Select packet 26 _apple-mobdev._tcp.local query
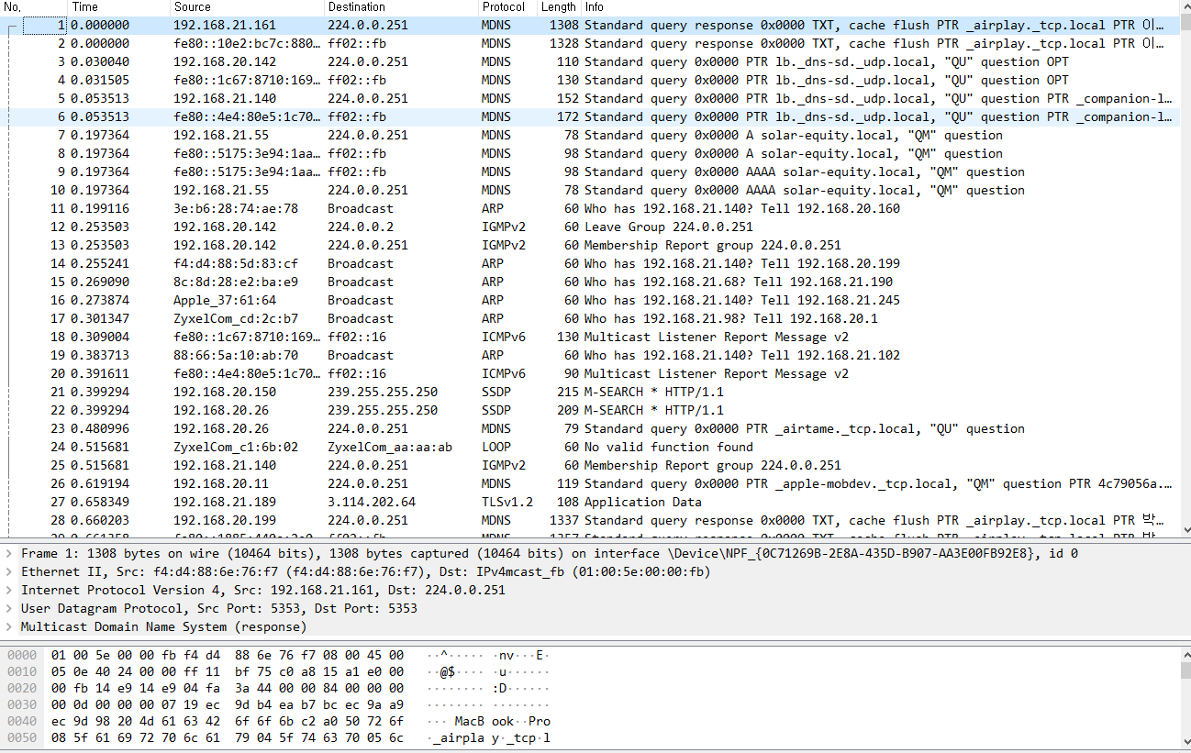 click(590, 483)
